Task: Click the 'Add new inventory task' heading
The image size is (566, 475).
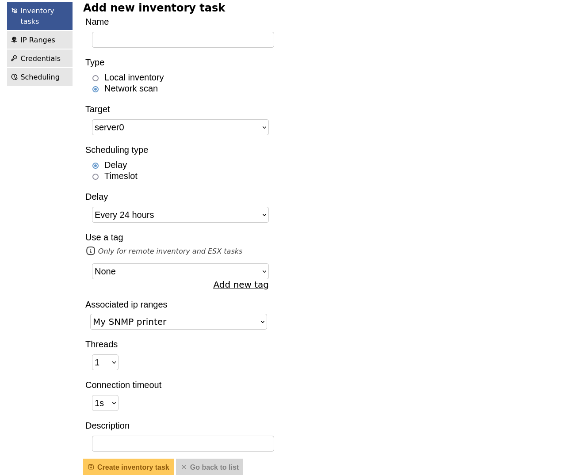Action: click(x=154, y=8)
